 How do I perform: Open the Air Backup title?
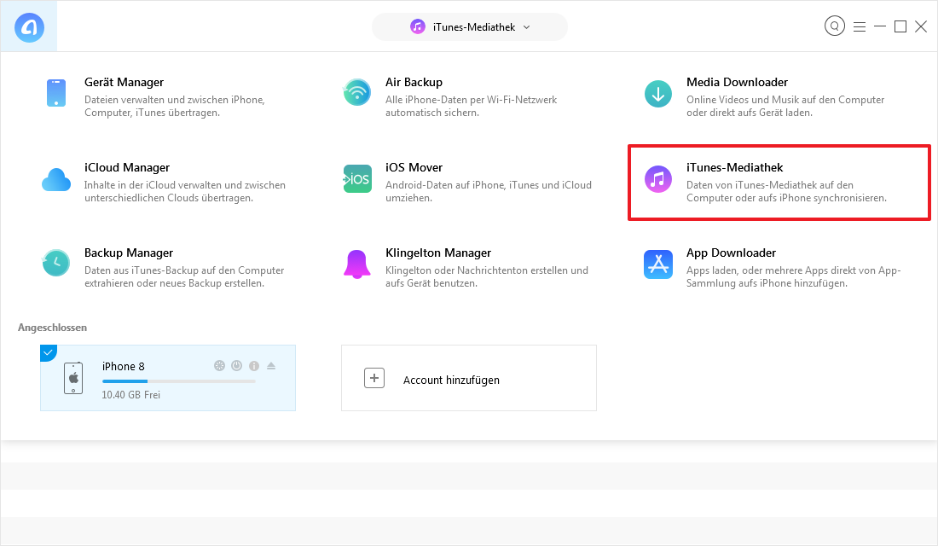click(414, 82)
